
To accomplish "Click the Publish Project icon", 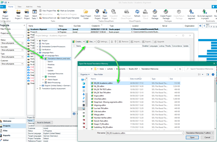I will coord(97,14).
